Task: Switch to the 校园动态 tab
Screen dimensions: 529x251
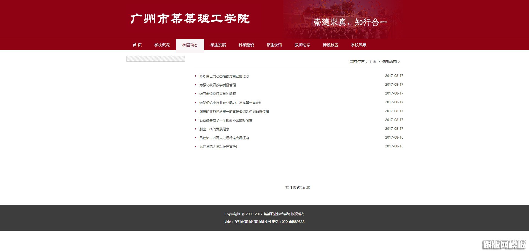Action: pos(190,45)
